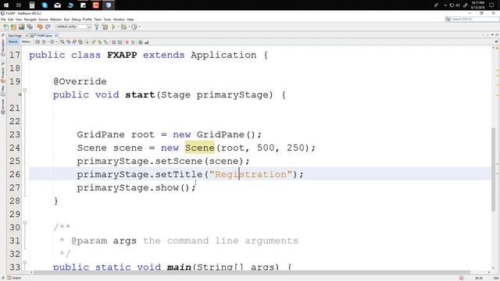Collapse the code fold at line 33
The image size is (500, 281).
[25, 263]
